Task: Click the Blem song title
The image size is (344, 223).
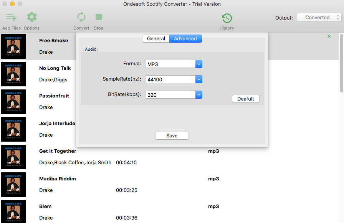Action: tap(45, 206)
